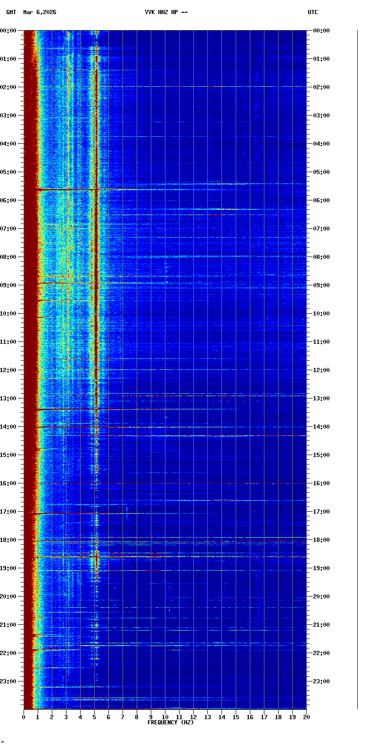This screenshot has width=378, height=747.
Task: Click the 03:00 label on the right axis
Action: tap(322, 116)
